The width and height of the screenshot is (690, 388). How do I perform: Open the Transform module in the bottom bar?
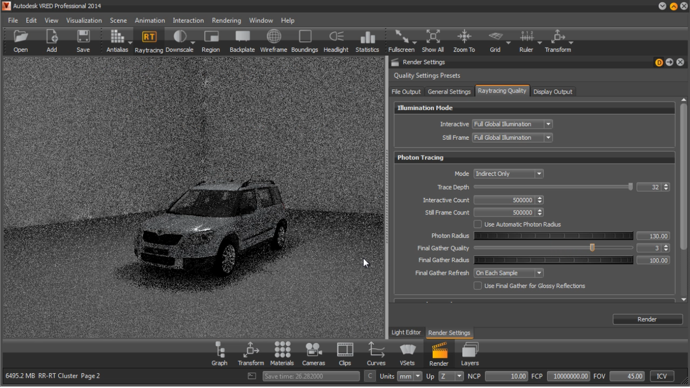[250, 354]
